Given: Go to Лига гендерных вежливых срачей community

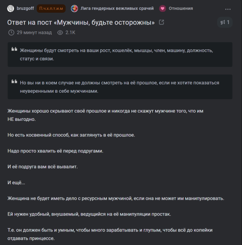Looking at the screenshot, I should click(117, 9).
